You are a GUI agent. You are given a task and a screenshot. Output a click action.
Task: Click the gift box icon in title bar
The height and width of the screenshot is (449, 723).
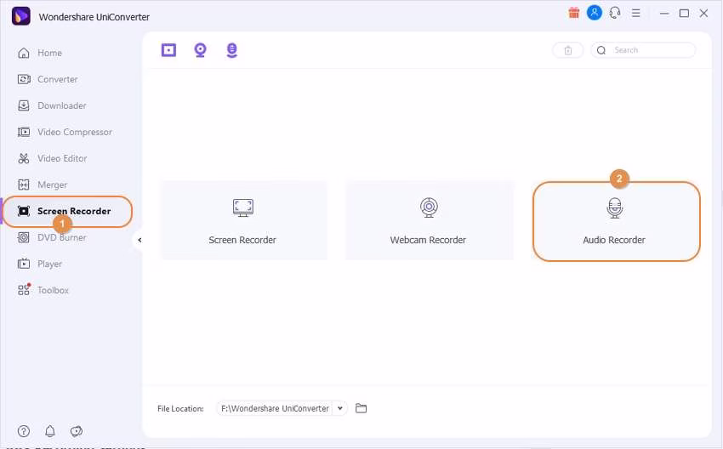[x=573, y=13]
